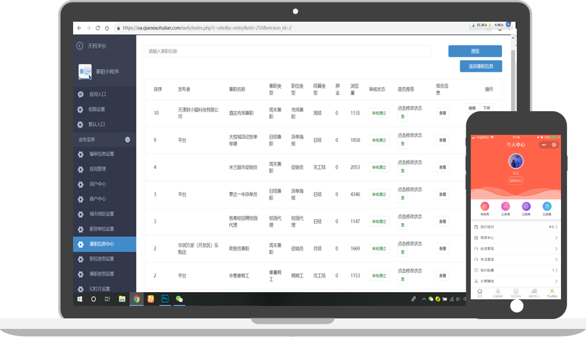The width and height of the screenshot is (586, 346).
Task: Open 在线客服 row on the phone
Action: click(516, 249)
